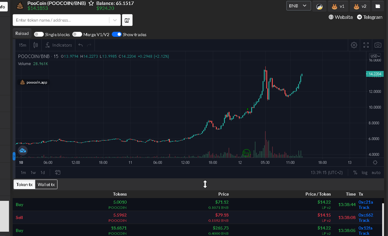This screenshot has width=388, height=236.
Task: Take a chart snapshot with camera icon
Action: pos(378,45)
